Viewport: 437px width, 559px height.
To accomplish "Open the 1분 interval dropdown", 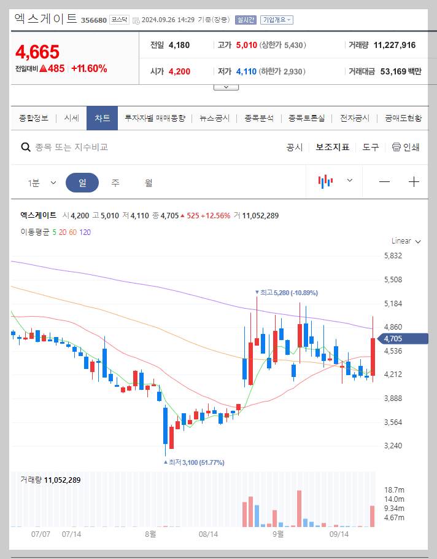I will pyautogui.click(x=41, y=182).
